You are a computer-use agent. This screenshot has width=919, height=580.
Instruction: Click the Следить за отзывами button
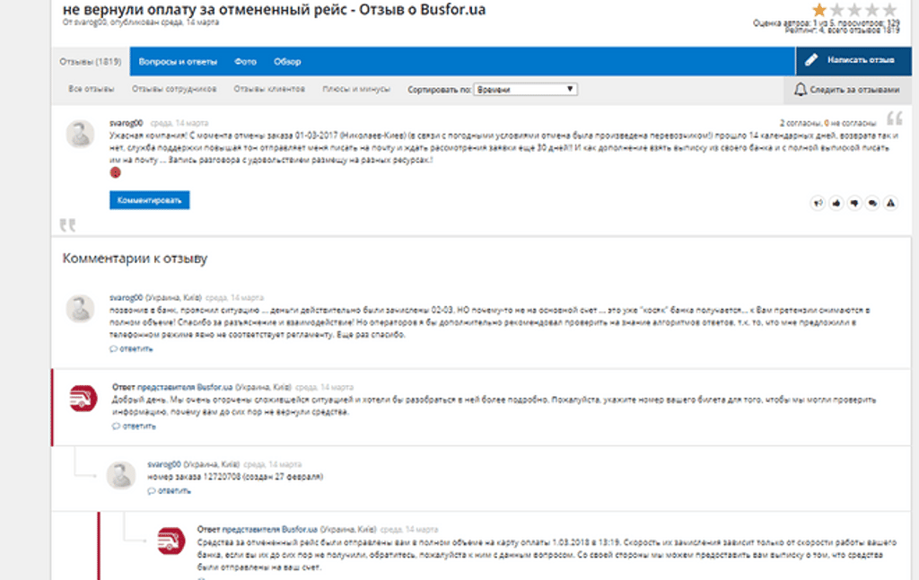pyautogui.click(x=847, y=90)
